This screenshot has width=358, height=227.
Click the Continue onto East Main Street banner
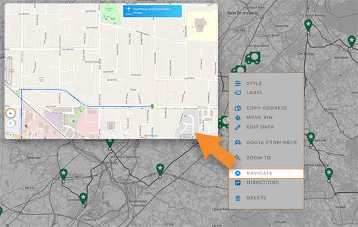tap(152, 11)
